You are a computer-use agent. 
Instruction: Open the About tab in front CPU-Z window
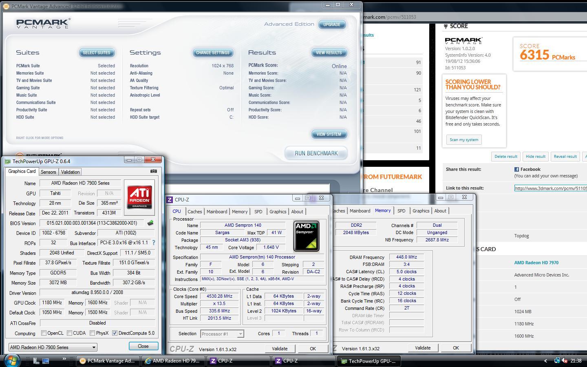pos(297,212)
